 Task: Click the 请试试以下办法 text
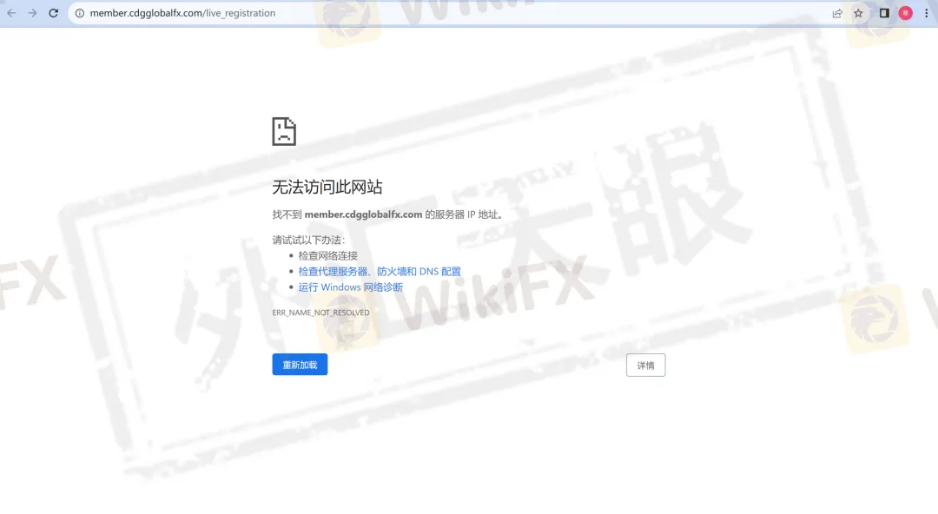[308, 240]
